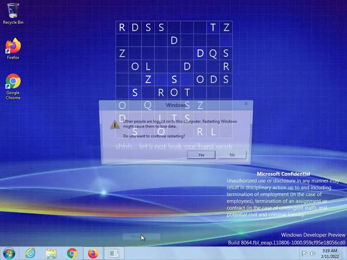Click "Do you want to continue restarting?" text
347x260 pixels.
154,136
